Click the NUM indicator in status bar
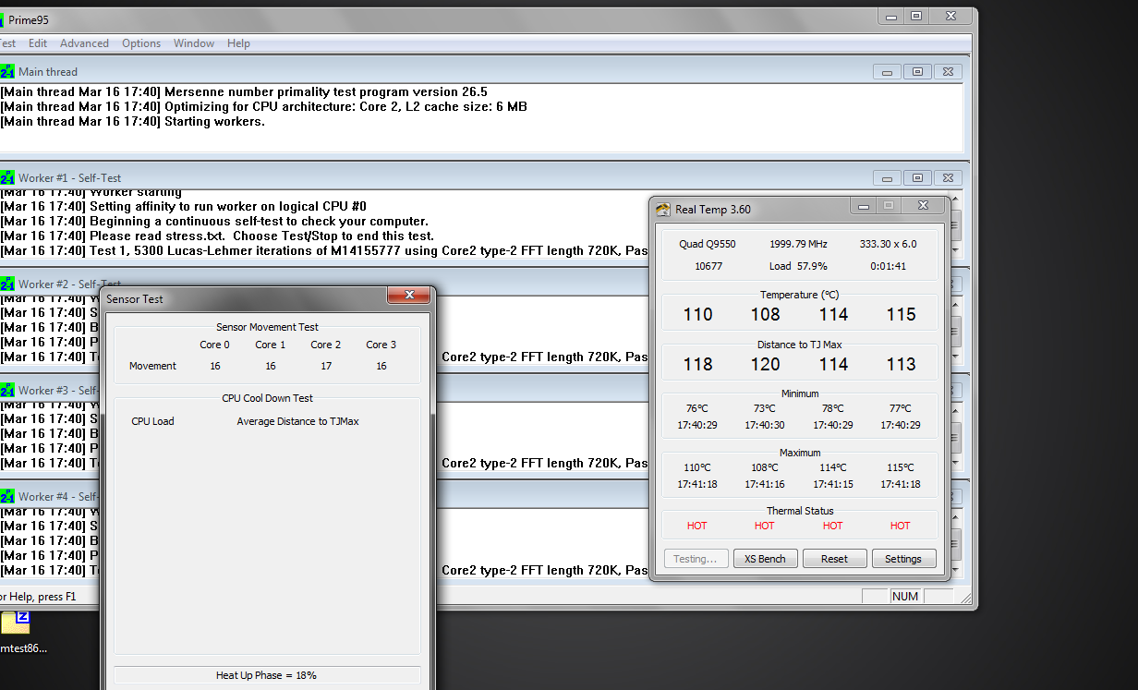Viewport: 1138px width, 690px height. [905, 597]
